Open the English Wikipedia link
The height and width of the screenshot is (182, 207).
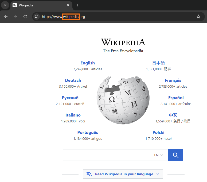(x=88, y=63)
